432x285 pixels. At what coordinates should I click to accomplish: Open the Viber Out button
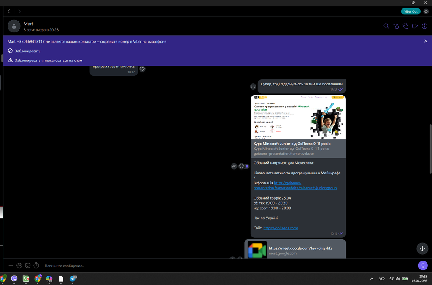click(x=410, y=11)
